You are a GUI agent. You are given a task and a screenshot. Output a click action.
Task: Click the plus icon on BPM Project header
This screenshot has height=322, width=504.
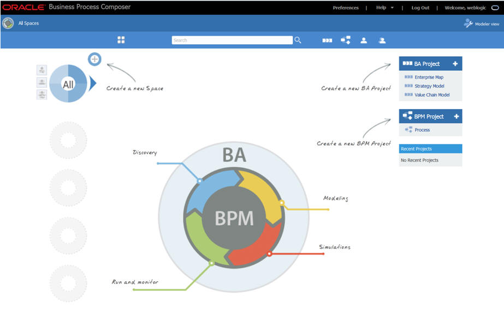point(456,117)
